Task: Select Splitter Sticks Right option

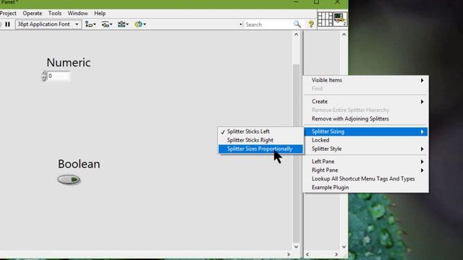Action: (x=260, y=140)
